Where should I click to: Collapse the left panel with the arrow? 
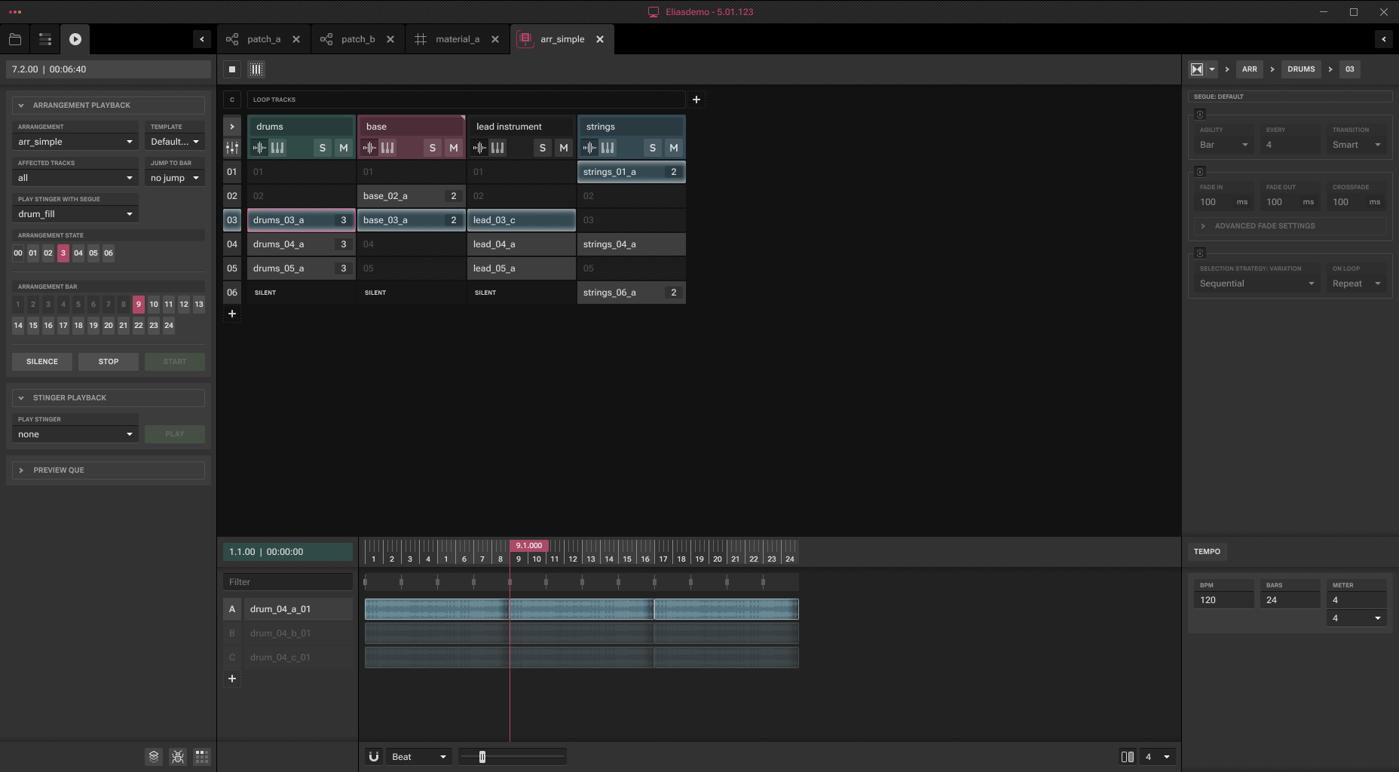202,39
